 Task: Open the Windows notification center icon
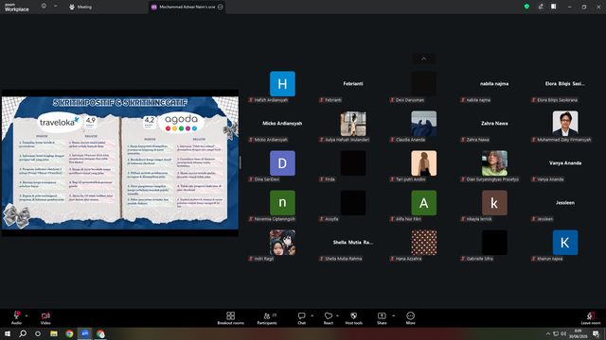596,333
